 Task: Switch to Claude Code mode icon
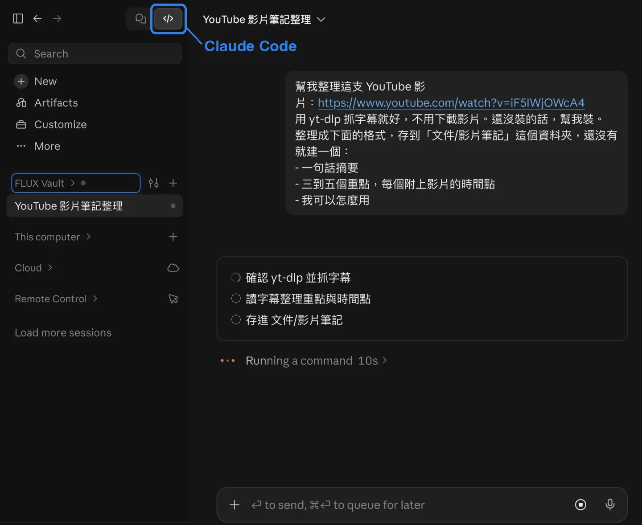click(x=168, y=19)
